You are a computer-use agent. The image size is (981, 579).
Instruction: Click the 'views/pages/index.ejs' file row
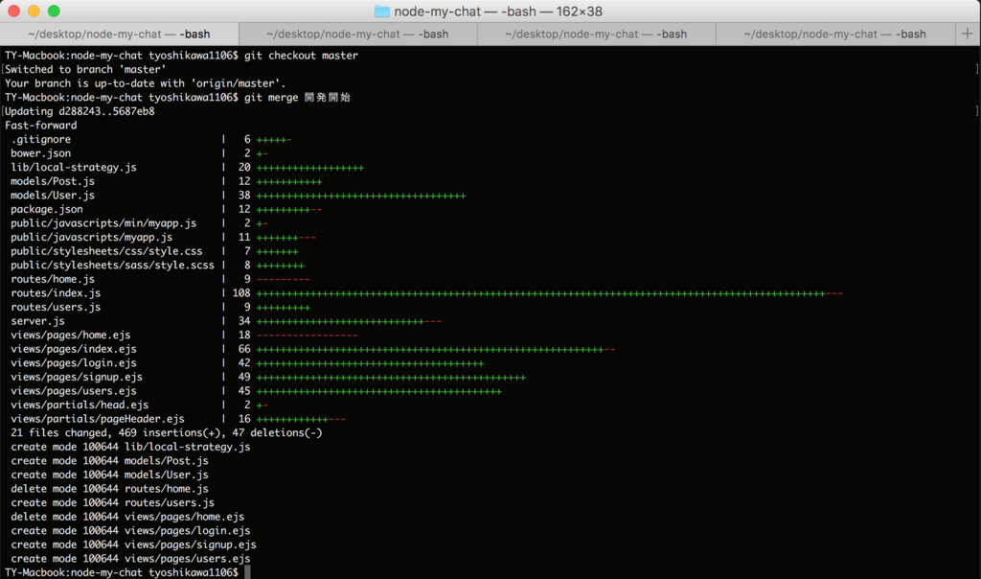313,349
